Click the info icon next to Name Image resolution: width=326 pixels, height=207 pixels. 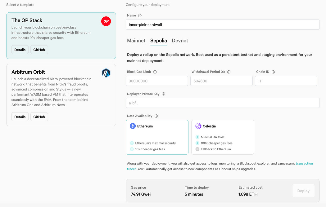(x=140, y=15)
